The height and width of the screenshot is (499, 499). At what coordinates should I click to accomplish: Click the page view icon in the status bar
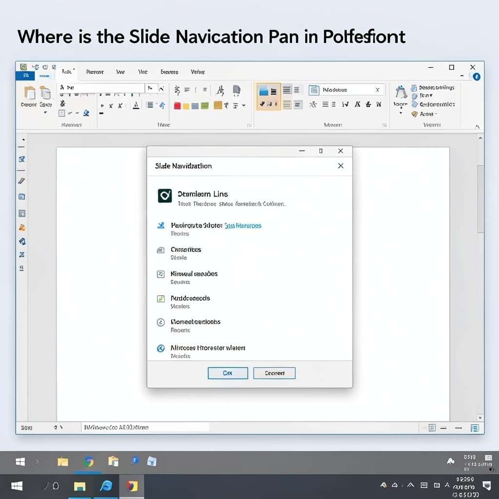(x=432, y=428)
